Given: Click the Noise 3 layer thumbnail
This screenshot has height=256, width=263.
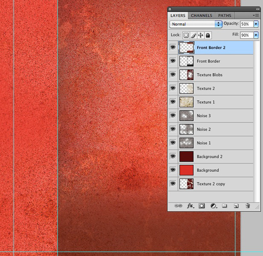Looking at the screenshot, I should pos(186,116).
